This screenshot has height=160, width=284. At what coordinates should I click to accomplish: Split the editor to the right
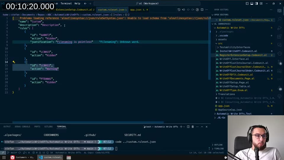tap(202, 9)
